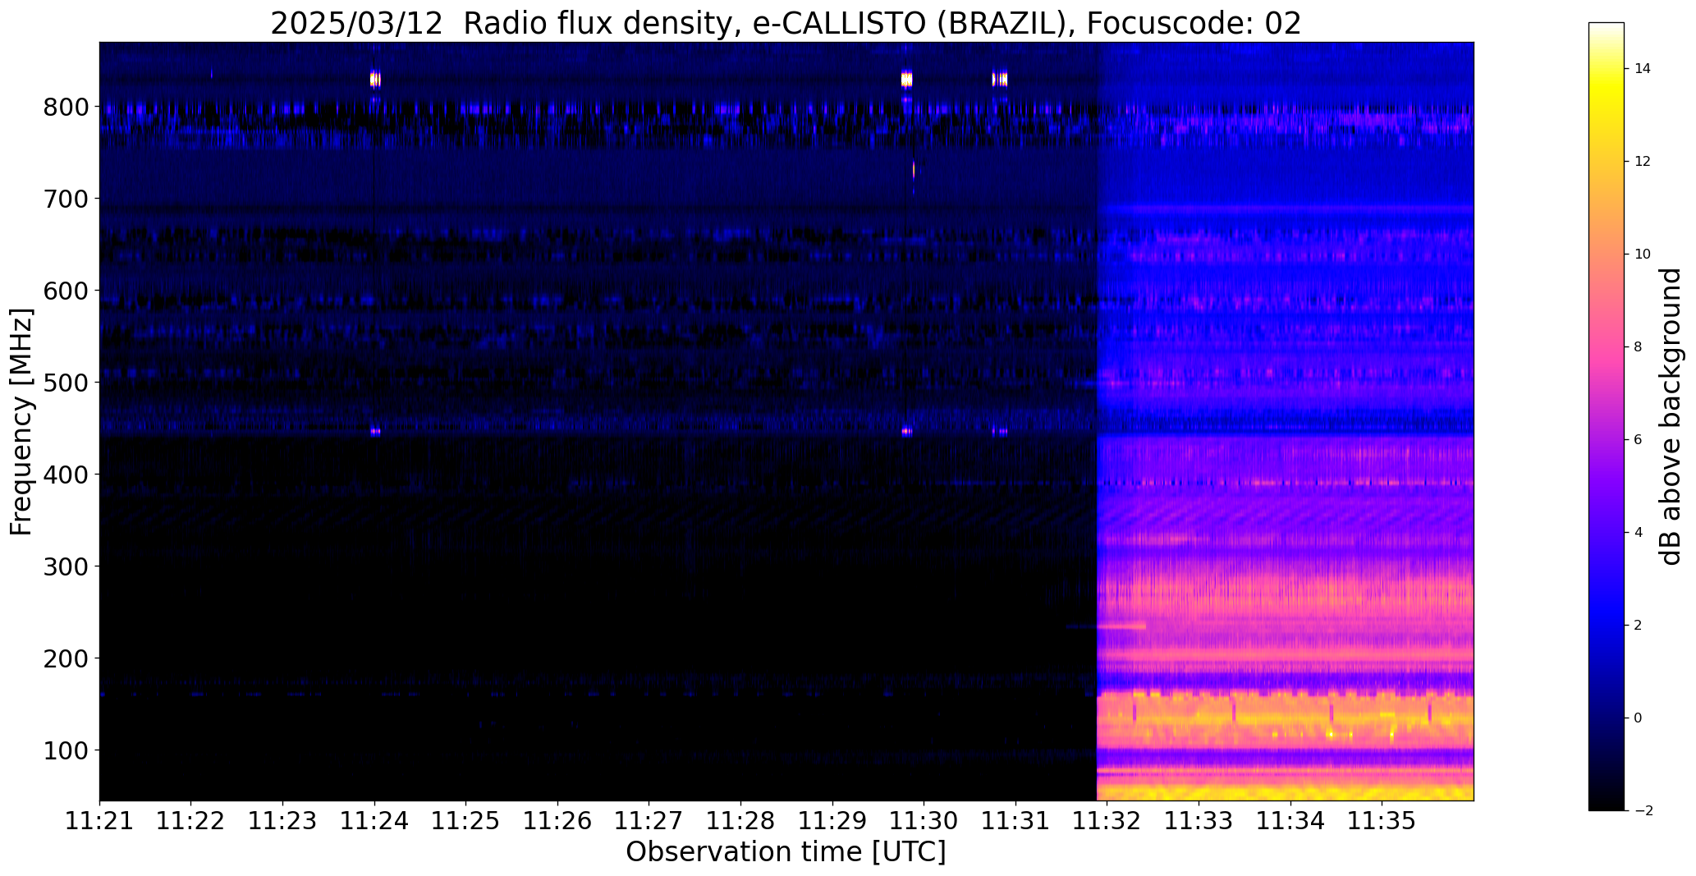1696x876 pixels.
Task: Click the plot title mentioning e-CALLISTO (BRAZIL)
Action: [786, 23]
